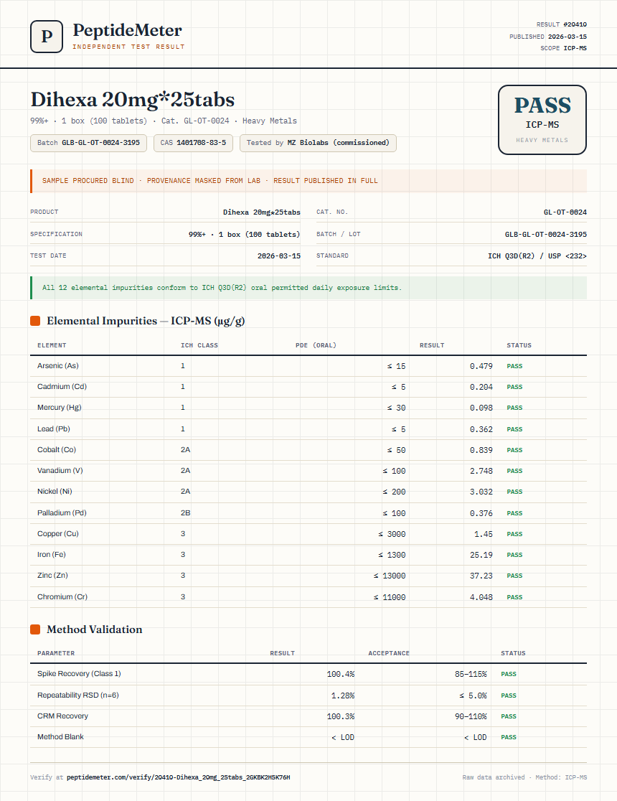Click the PASS status in Lead row
Screen dimensions: 617x801
(x=514, y=430)
